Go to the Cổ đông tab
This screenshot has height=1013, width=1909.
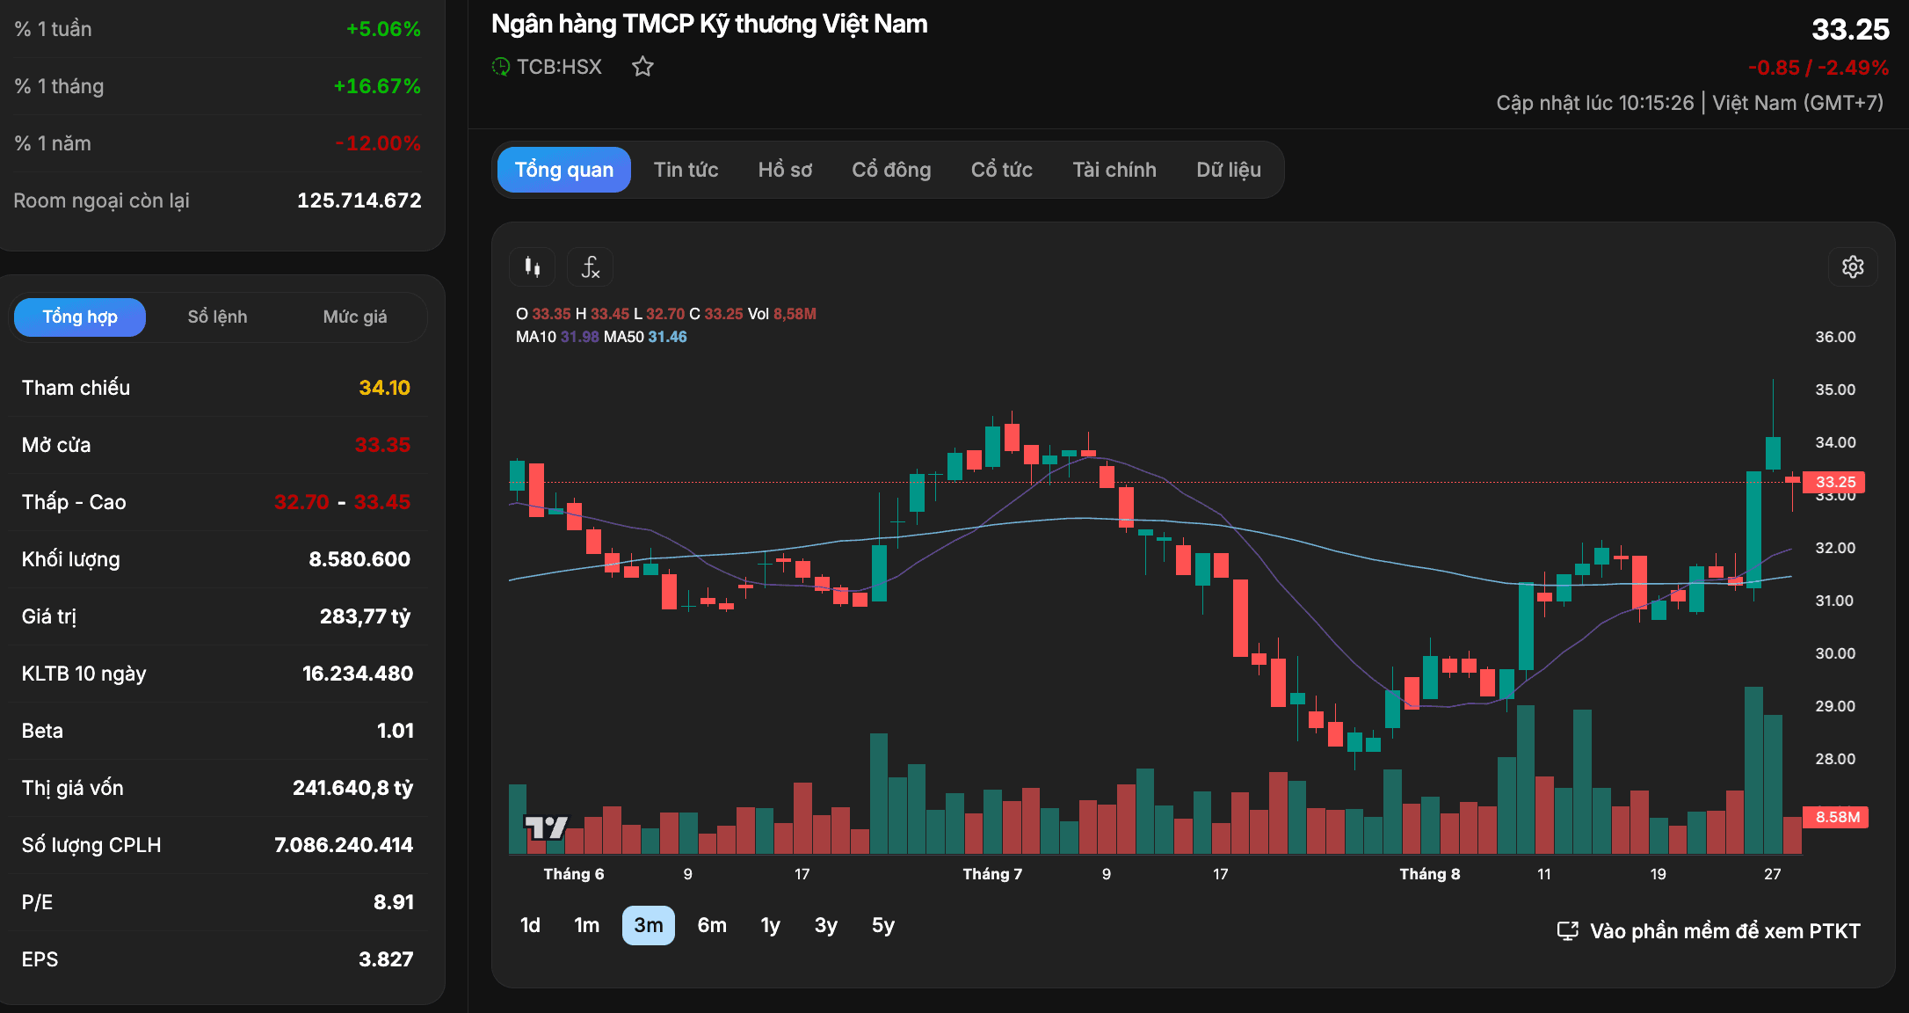(891, 170)
